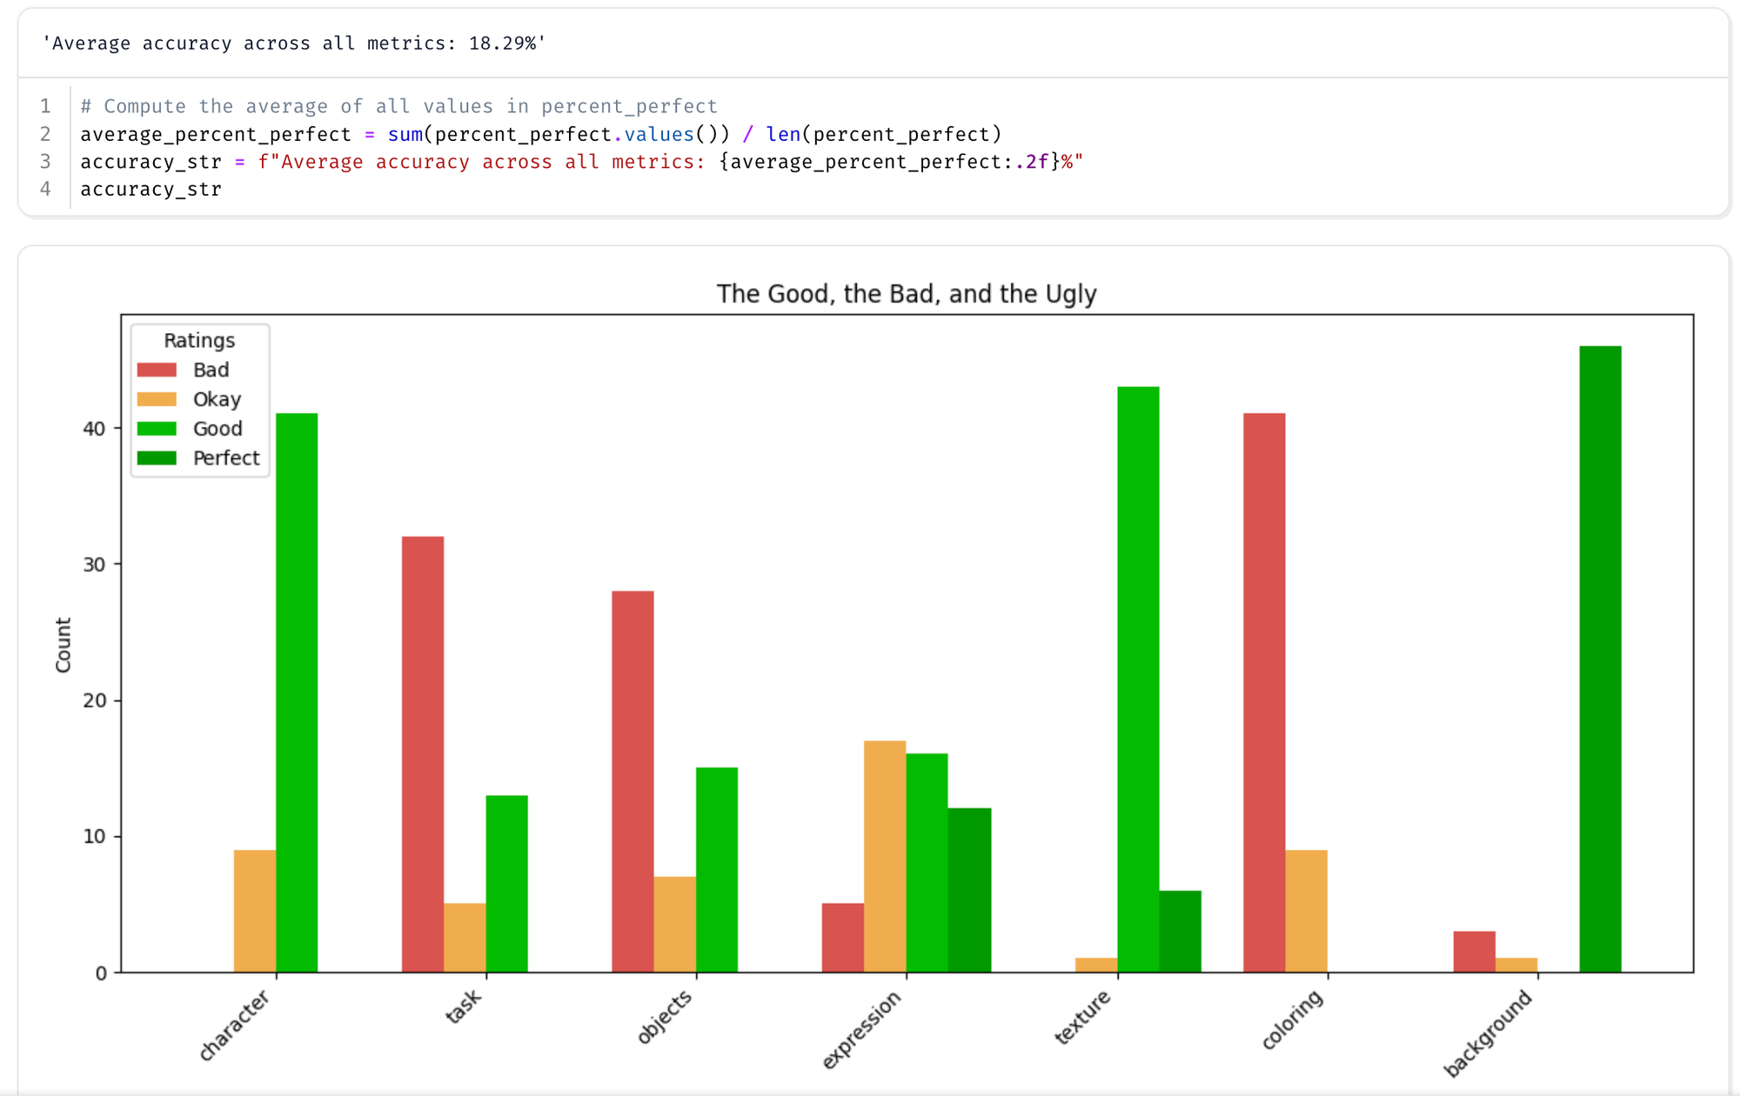1740x1096 pixels.
Task: Click the Good legend color swatch
Action: click(157, 429)
